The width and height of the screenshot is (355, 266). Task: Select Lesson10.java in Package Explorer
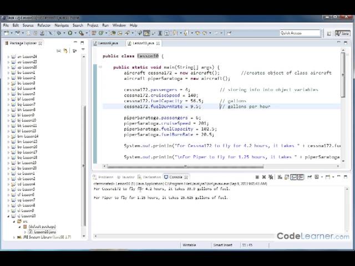coord(45,232)
